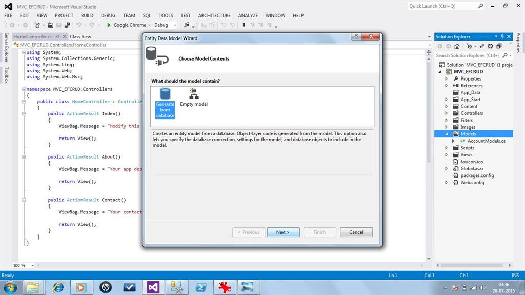525x295 pixels.
Task: Switch to the Class View tab
Action: [80, 36]
